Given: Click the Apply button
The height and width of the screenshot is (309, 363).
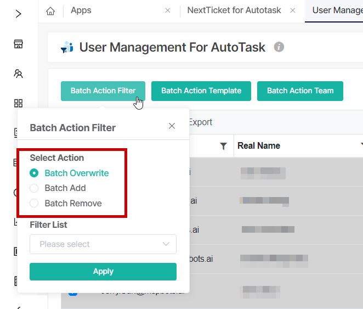Looking at the screenshot, I should click(103, 272).
